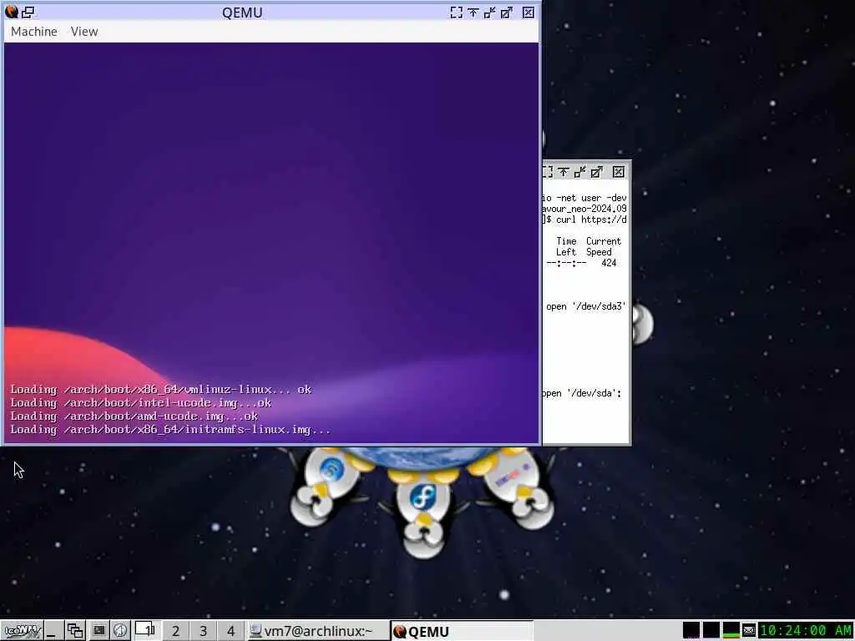855x641 pixels.
Task: Click the QEMU window menu icon in title bar
Action: (12, 12)
